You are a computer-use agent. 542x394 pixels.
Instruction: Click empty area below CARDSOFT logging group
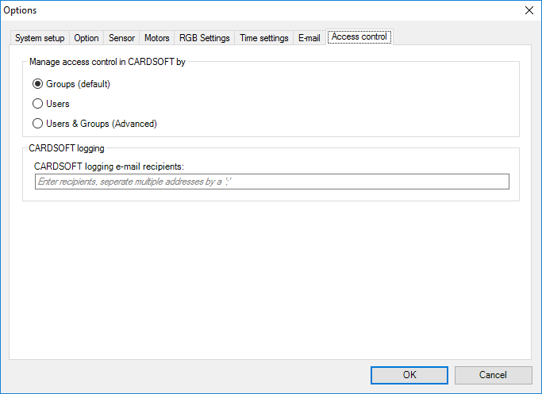pyautogui.click(x=270, y=277)
